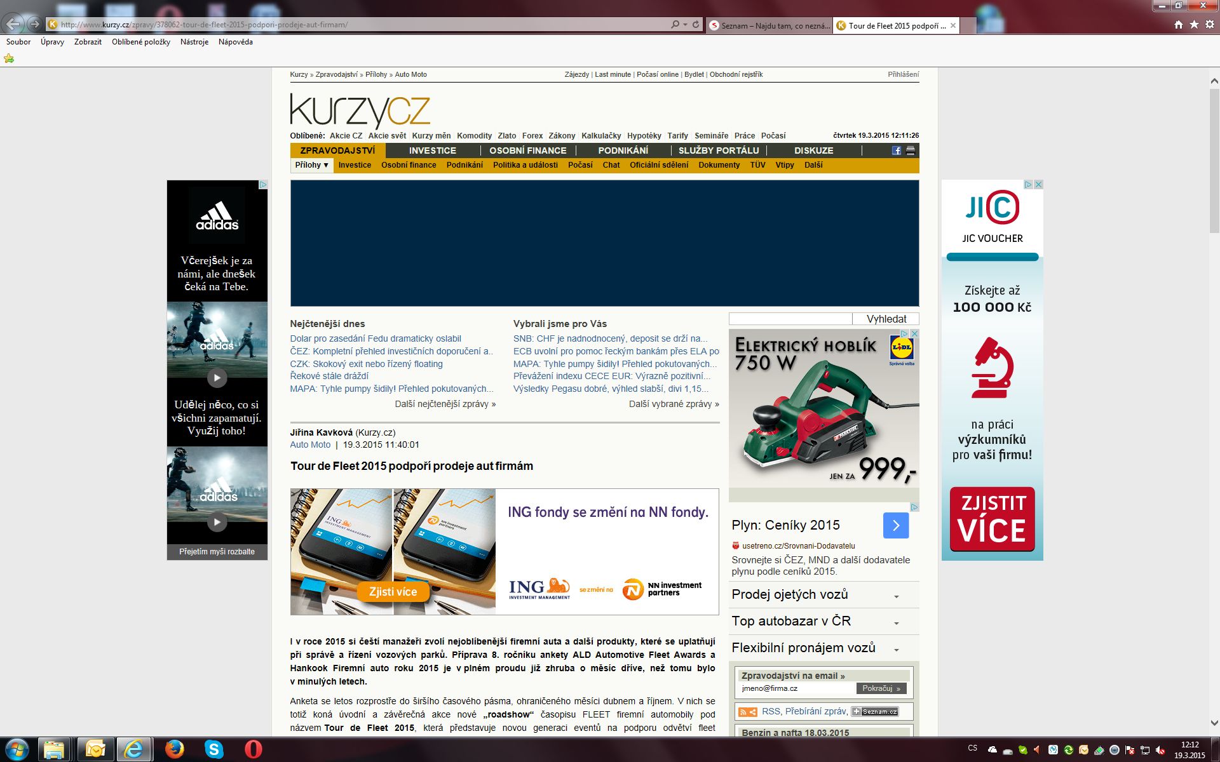Select OSOBNÍ FINANCE main tab
The height and width of the screenshot is (762, 1220).
(527, 150)
